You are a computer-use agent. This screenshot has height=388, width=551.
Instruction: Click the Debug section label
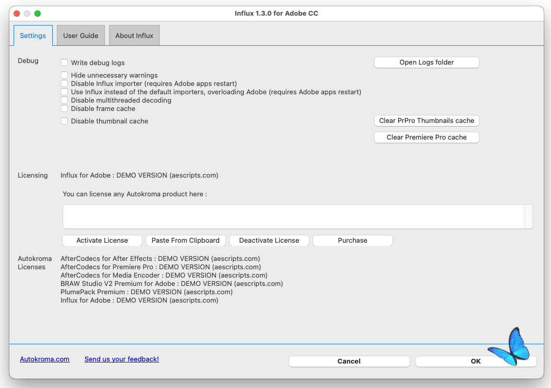point(28,61)
